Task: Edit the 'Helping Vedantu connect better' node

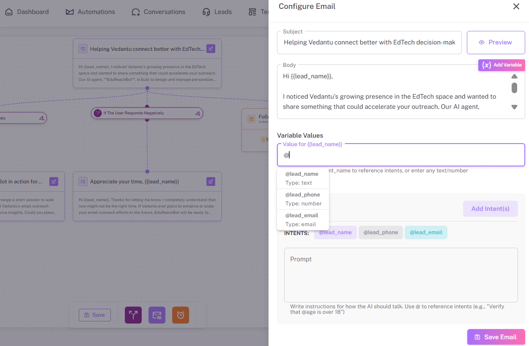Action: (210, 49)
